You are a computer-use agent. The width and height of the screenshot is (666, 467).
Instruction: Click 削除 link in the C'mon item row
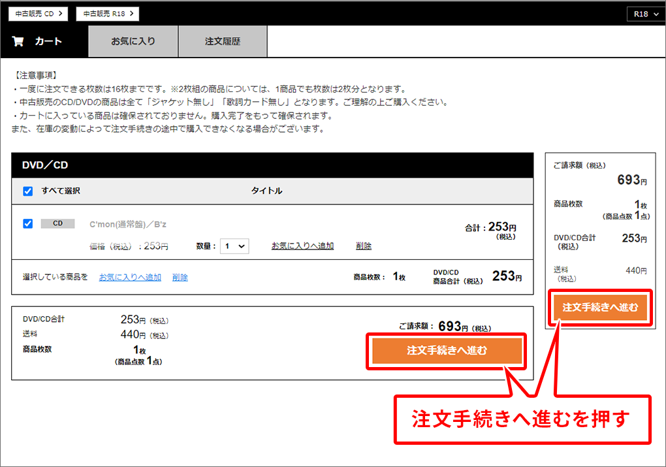(x=364, y=246)
